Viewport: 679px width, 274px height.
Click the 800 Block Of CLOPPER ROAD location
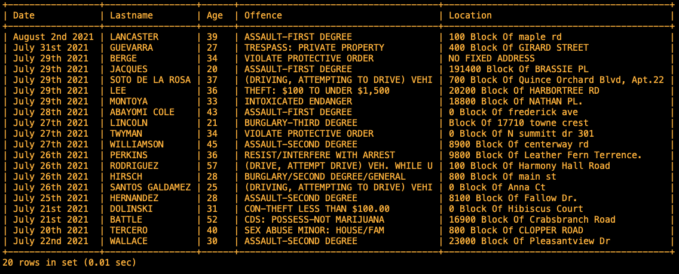pos(516,230)
